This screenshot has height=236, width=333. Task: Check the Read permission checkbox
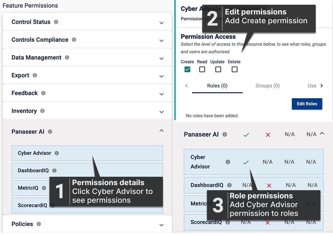pos(202,69)
